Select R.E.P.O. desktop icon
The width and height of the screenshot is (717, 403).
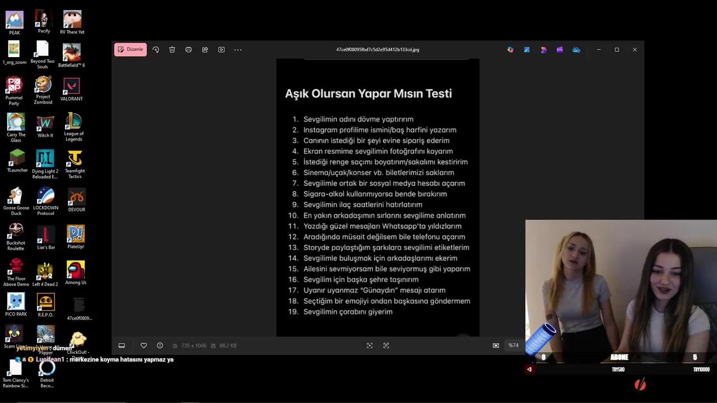pos(45,306)
